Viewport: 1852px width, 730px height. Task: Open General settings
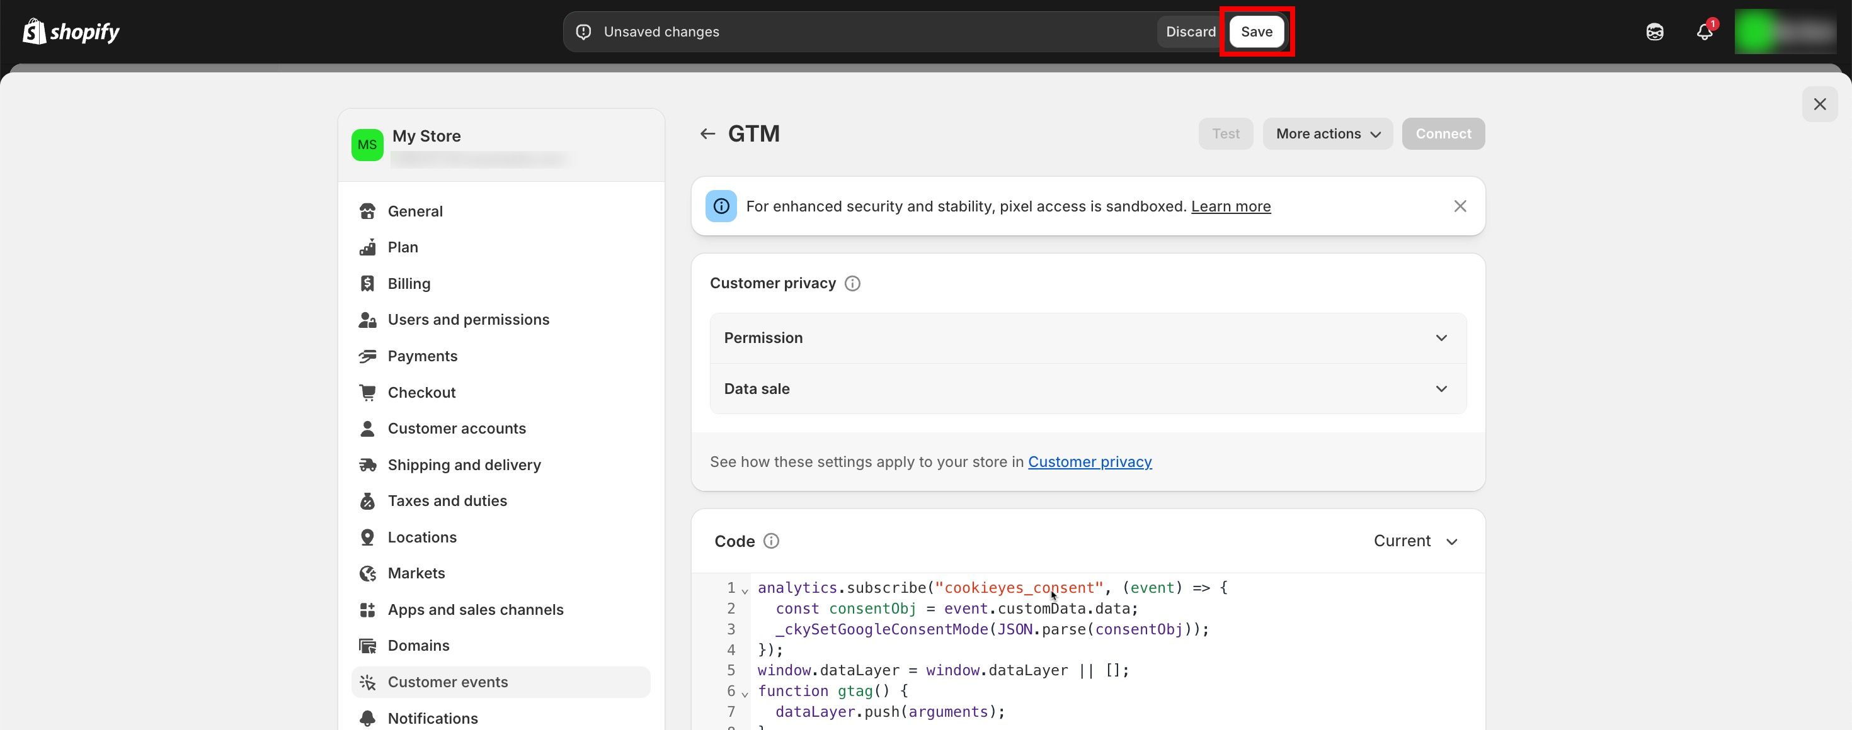click(500, 211)
